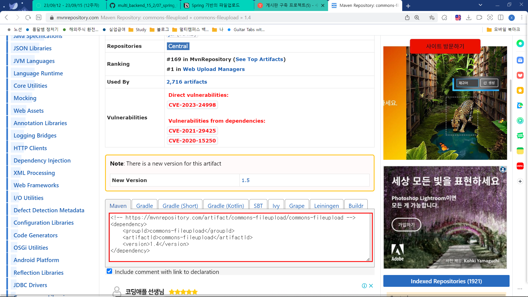The image size is (528, 297).
Task: Switch to the Gradle (Kotlin) tab
Action: 226,206
